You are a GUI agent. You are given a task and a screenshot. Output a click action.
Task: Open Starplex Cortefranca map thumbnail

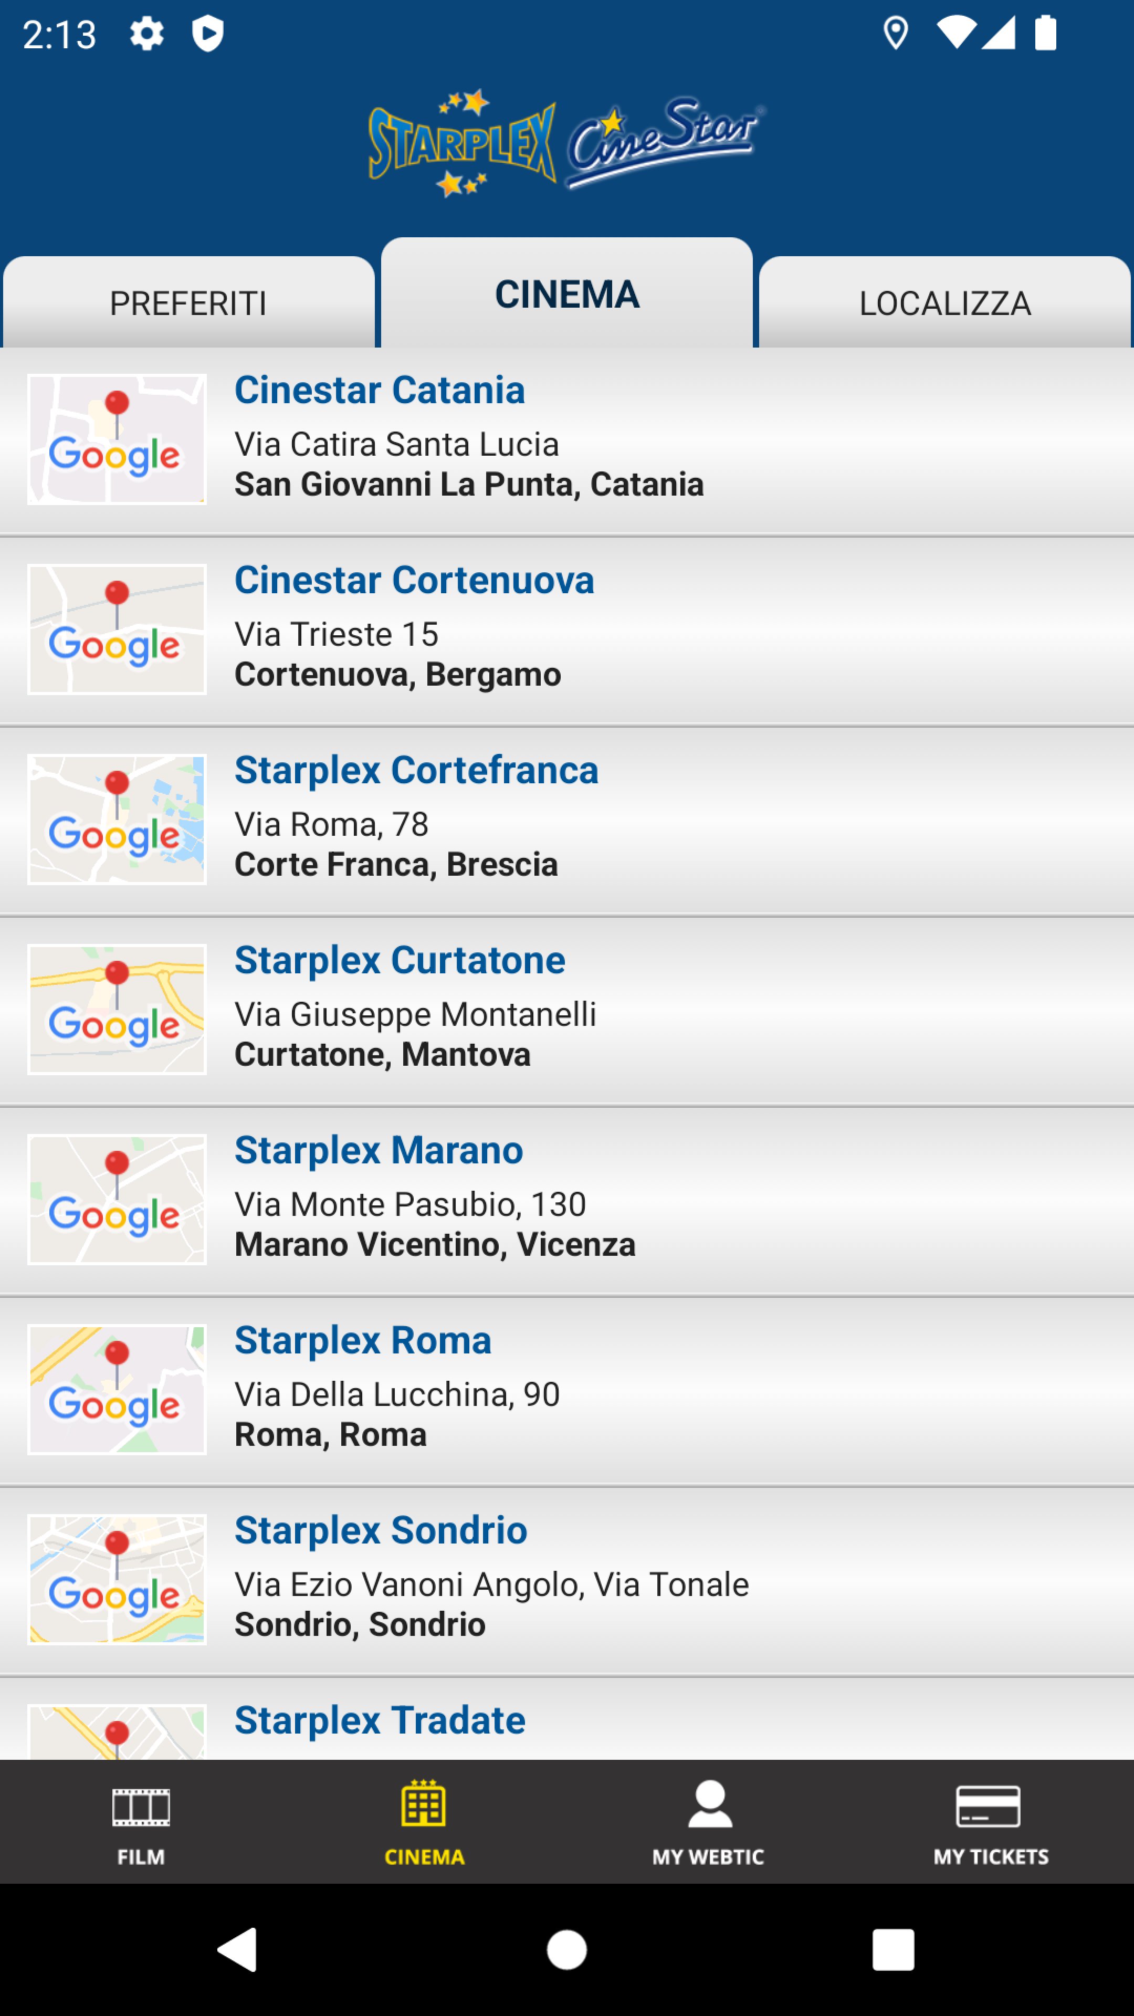point(118,820)
